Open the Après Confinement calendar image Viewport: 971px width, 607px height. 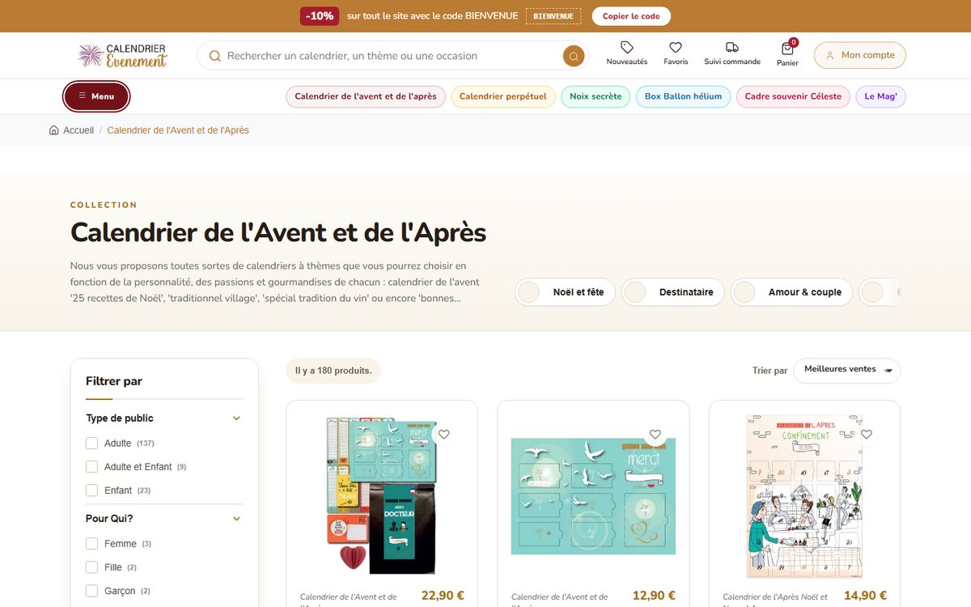coord(804,495)
